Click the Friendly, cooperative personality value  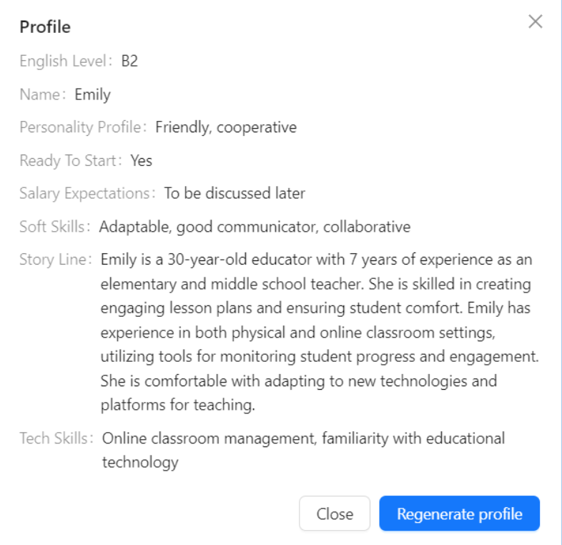tap(226, 127)
